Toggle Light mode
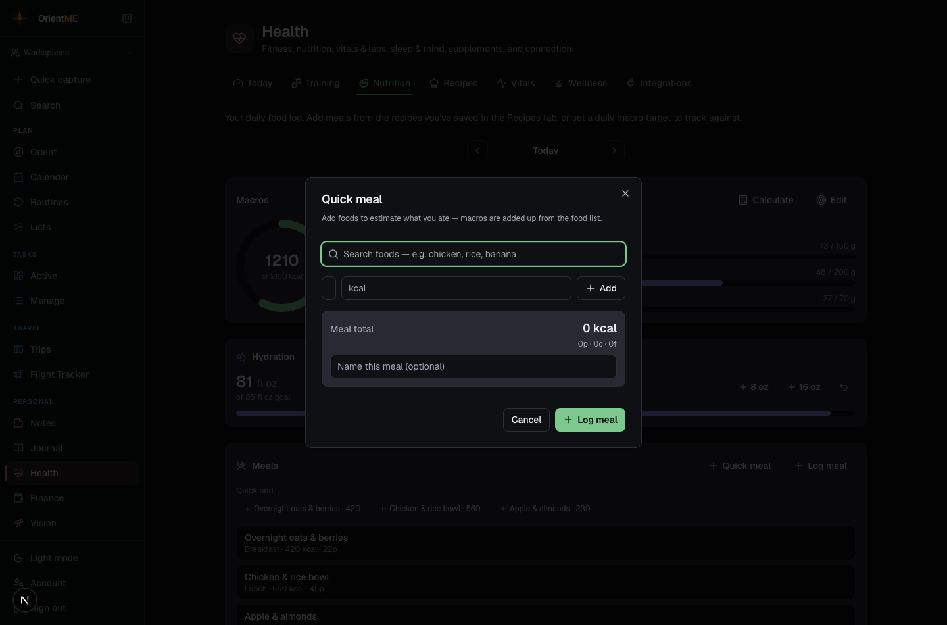The height and width of the screenshot is (625, 947). 72,558
